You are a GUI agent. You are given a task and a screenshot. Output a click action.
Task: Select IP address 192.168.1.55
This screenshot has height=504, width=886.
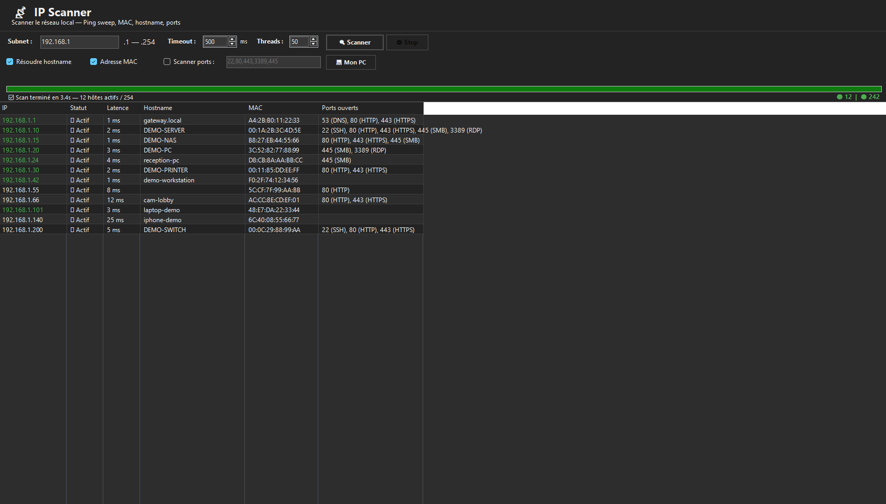(x=20, y=190)
